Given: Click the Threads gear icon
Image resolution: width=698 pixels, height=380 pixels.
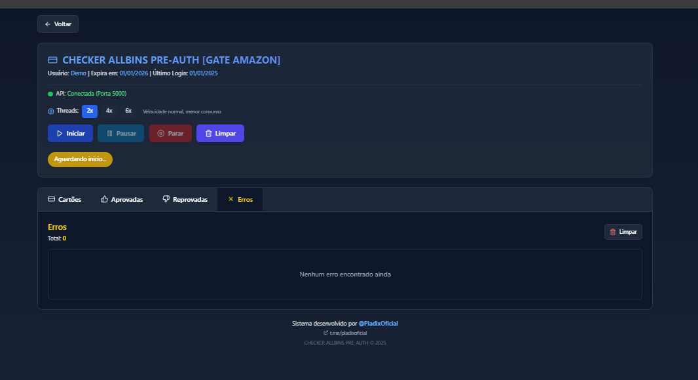Looking at the screenshot, I should click(51, 111).
